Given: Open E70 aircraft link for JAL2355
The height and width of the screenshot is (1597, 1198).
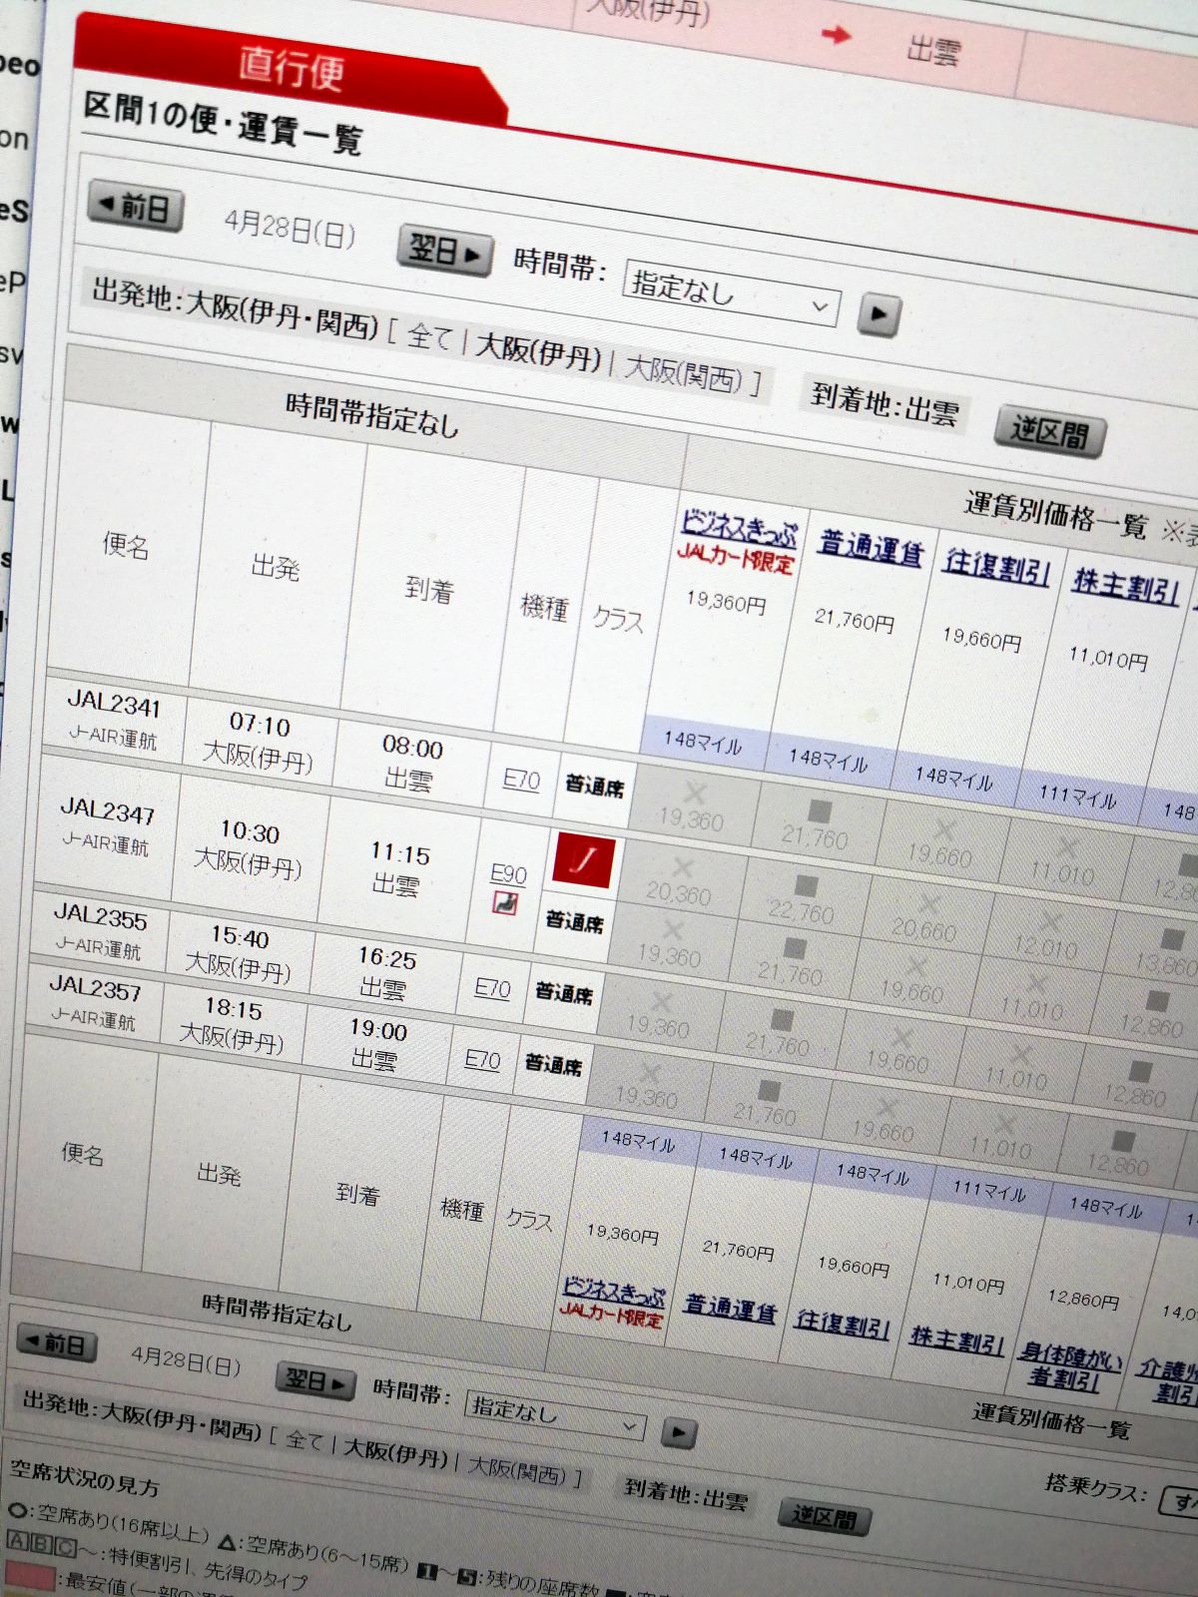Looking at the screenshot, I should [492, 988].
